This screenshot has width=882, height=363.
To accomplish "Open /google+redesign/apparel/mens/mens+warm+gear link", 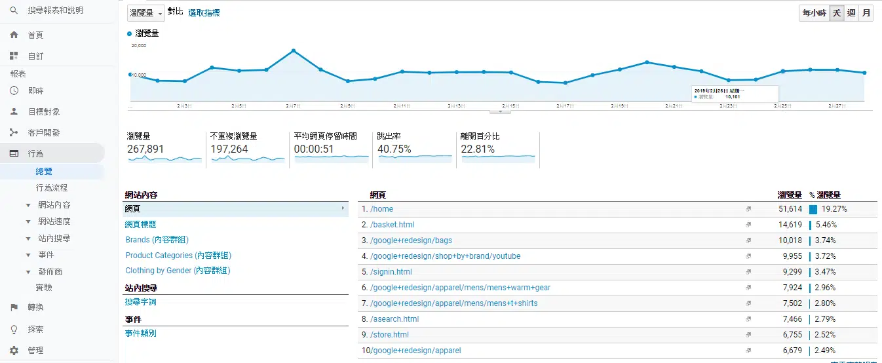I will tap(460, 288).
